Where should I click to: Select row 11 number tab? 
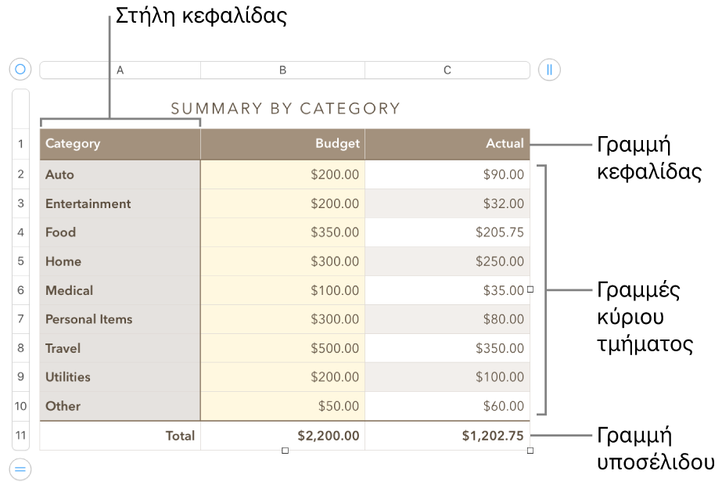point(21,436)
